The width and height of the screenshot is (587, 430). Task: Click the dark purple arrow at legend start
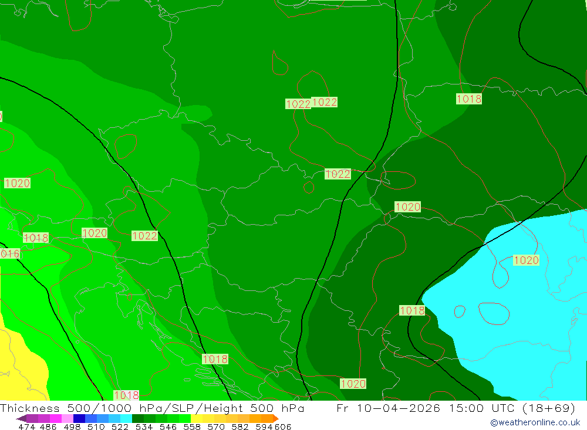(21, 418)
